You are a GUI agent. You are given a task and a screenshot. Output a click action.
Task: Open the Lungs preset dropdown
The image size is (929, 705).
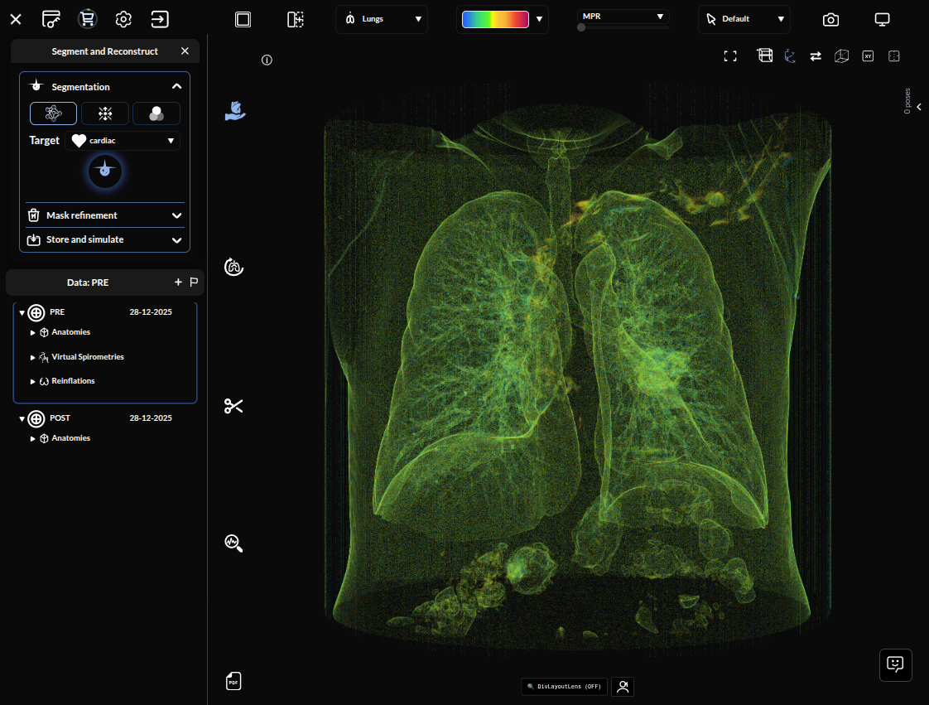coord(381,19)
